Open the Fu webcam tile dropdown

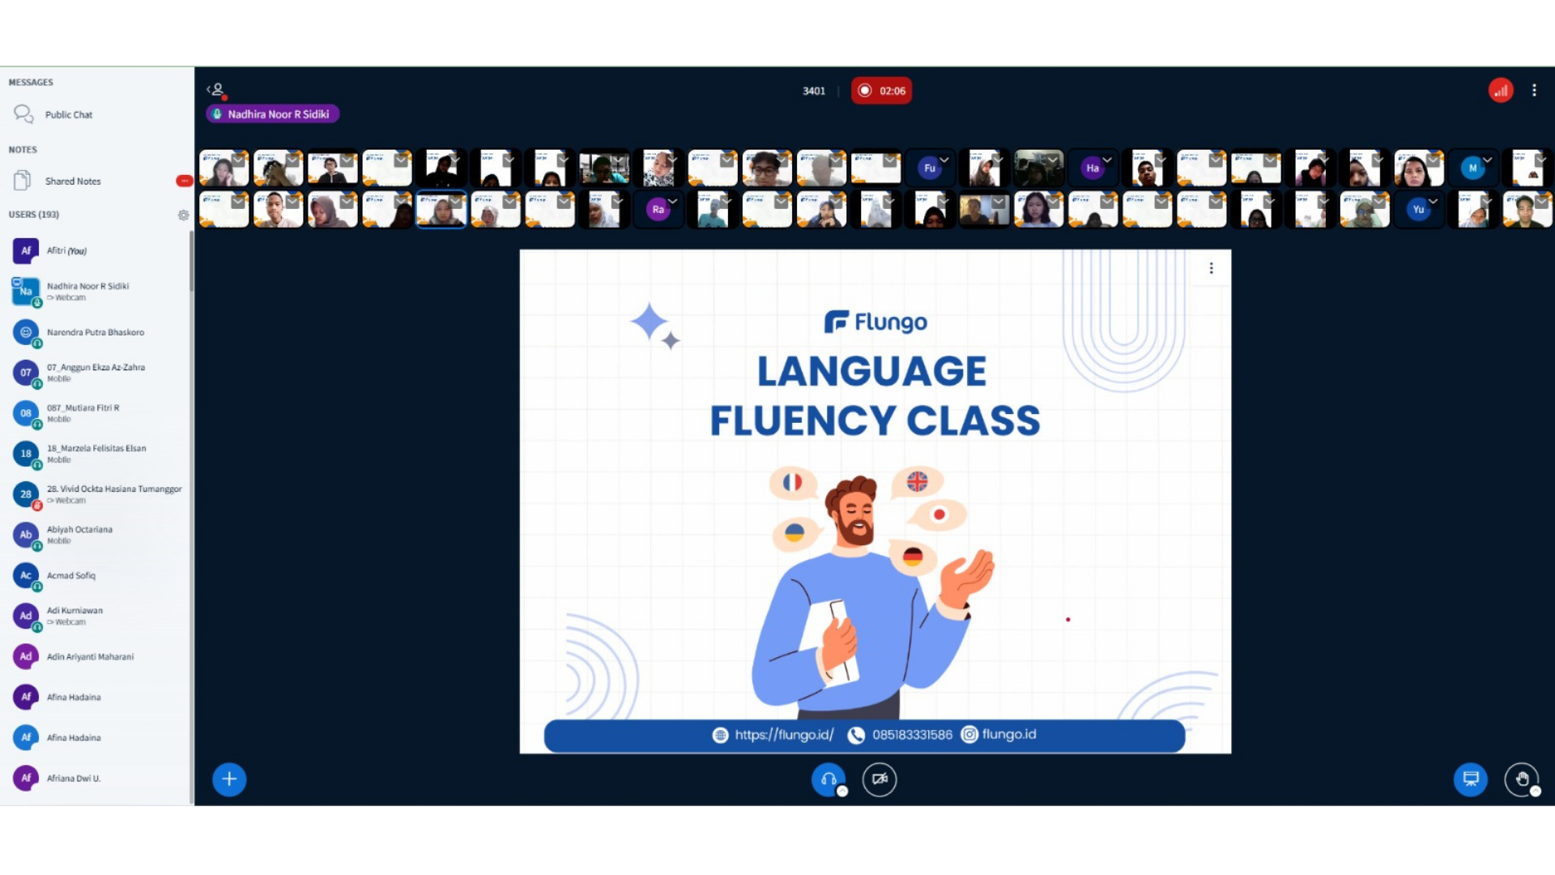pyautogui.click(x=944, y=160)
